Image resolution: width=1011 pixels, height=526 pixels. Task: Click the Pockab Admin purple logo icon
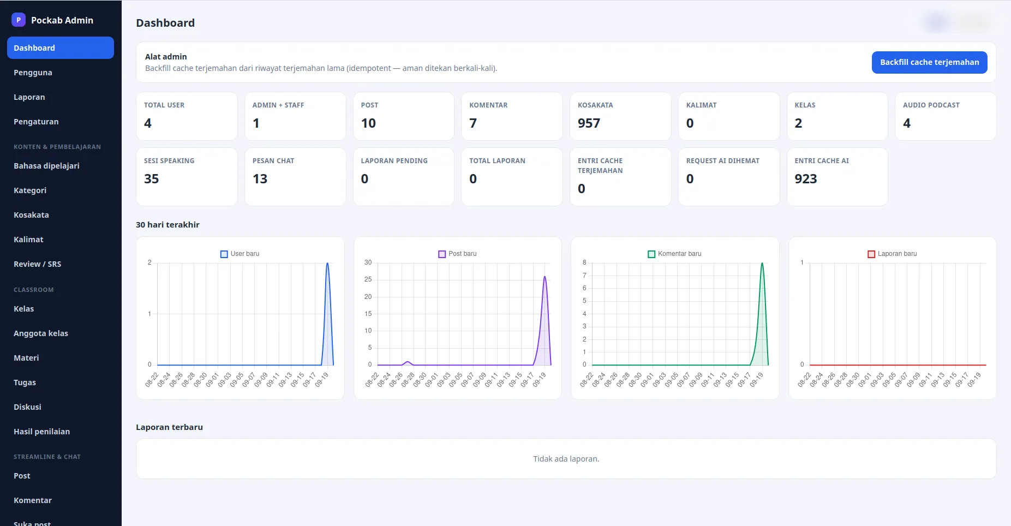(19, 20)
